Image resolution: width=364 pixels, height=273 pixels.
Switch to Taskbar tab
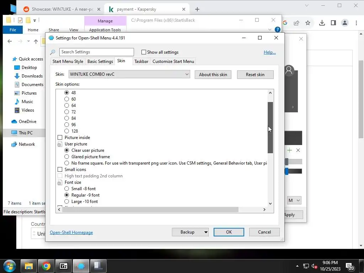[x=141, y=61]
